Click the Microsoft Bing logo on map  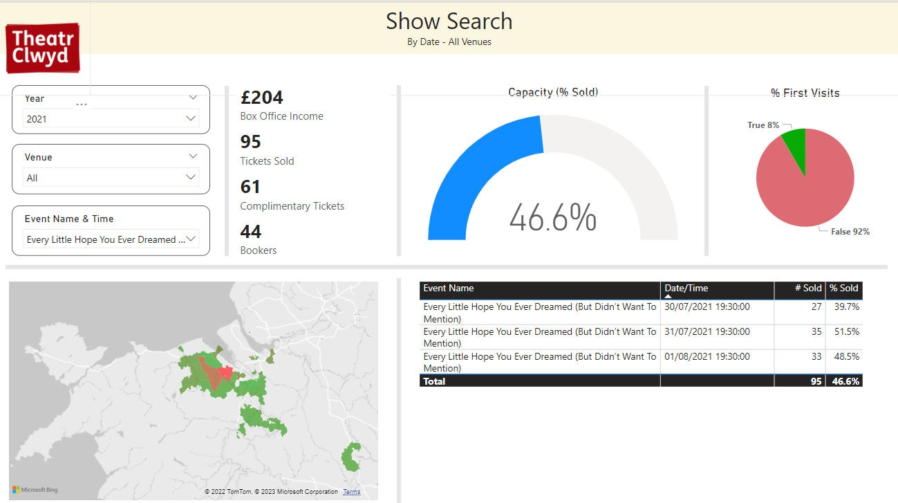pyautogui.click(x=35, y=490)
